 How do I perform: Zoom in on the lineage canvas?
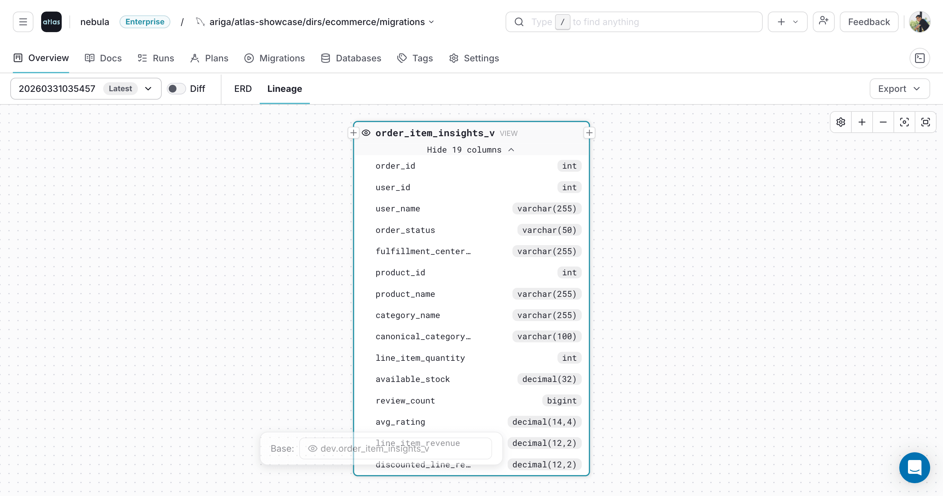(862, 122)
